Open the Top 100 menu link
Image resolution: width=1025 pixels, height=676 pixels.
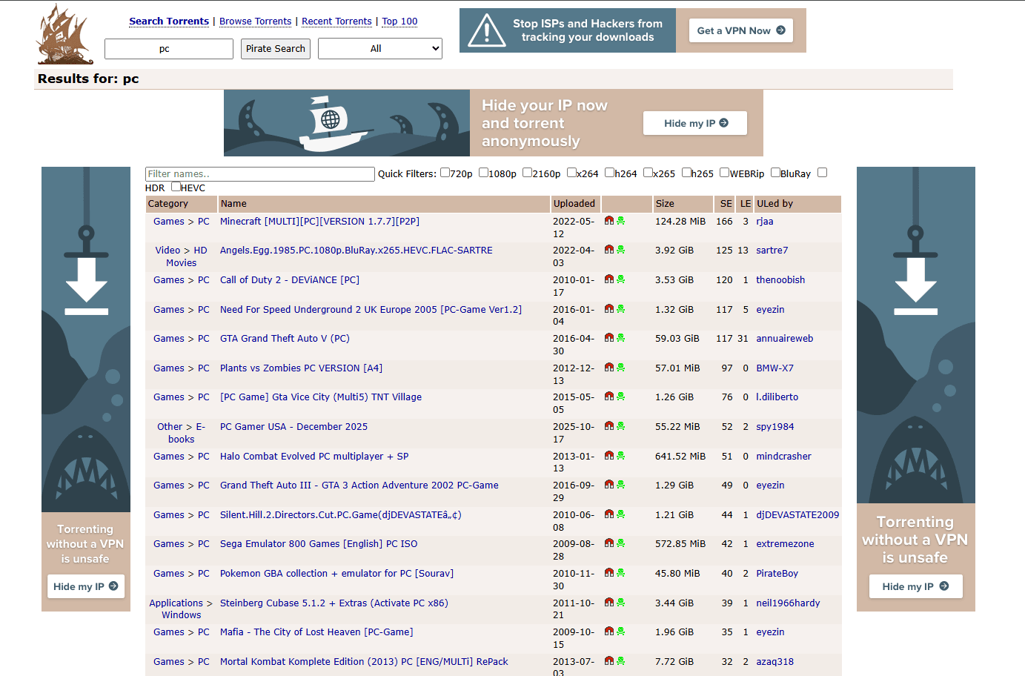coord(399,21)
